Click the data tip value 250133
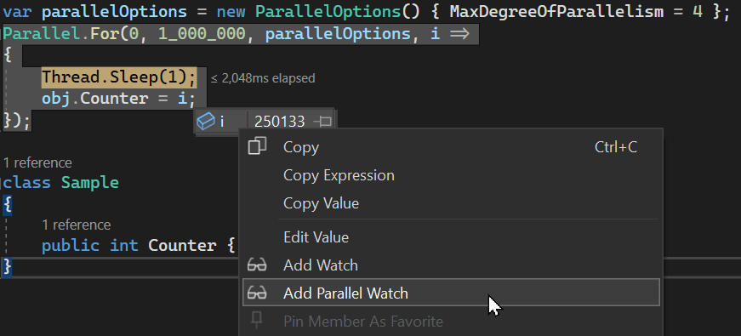Viewport: 741px width, 336px height. coord(279,122)
